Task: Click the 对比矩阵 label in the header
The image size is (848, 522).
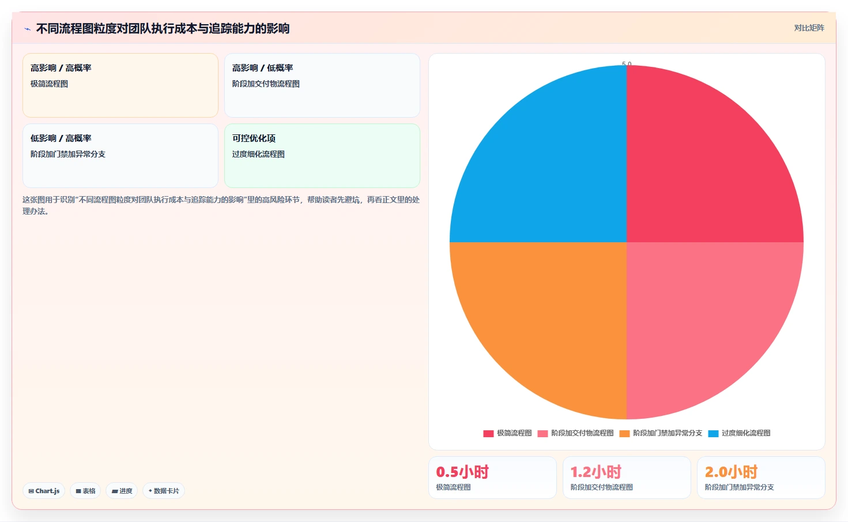Action: pos(809,28)
